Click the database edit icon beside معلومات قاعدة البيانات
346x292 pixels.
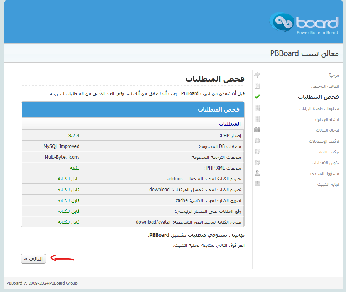click(257, 108)
